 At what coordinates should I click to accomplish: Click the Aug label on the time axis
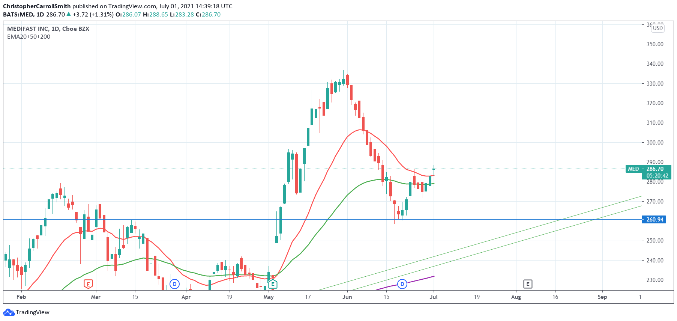516,297
